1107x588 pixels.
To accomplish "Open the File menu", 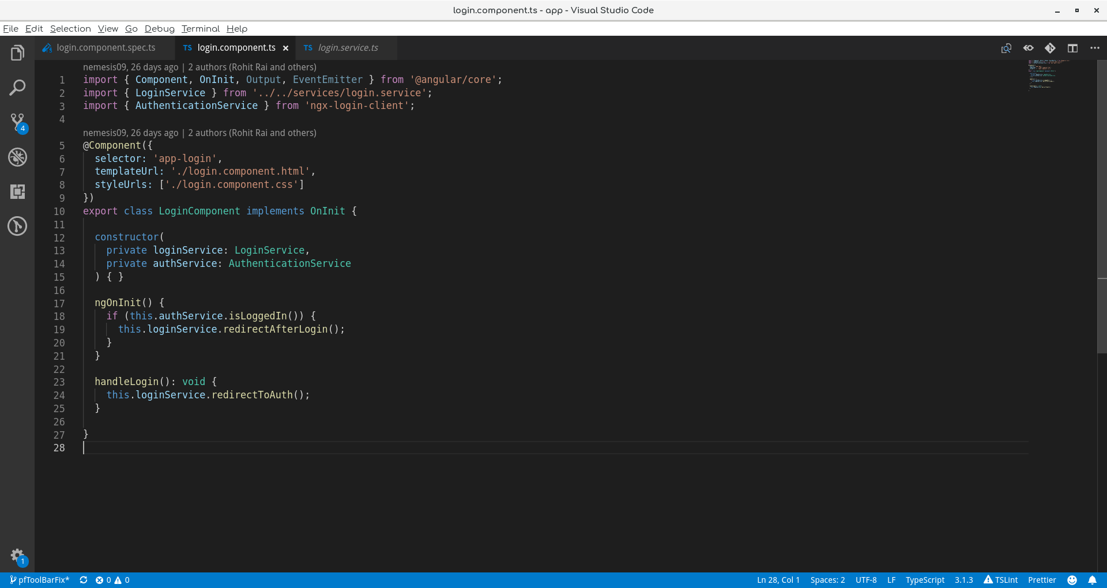I will click(x=10, y=29).
